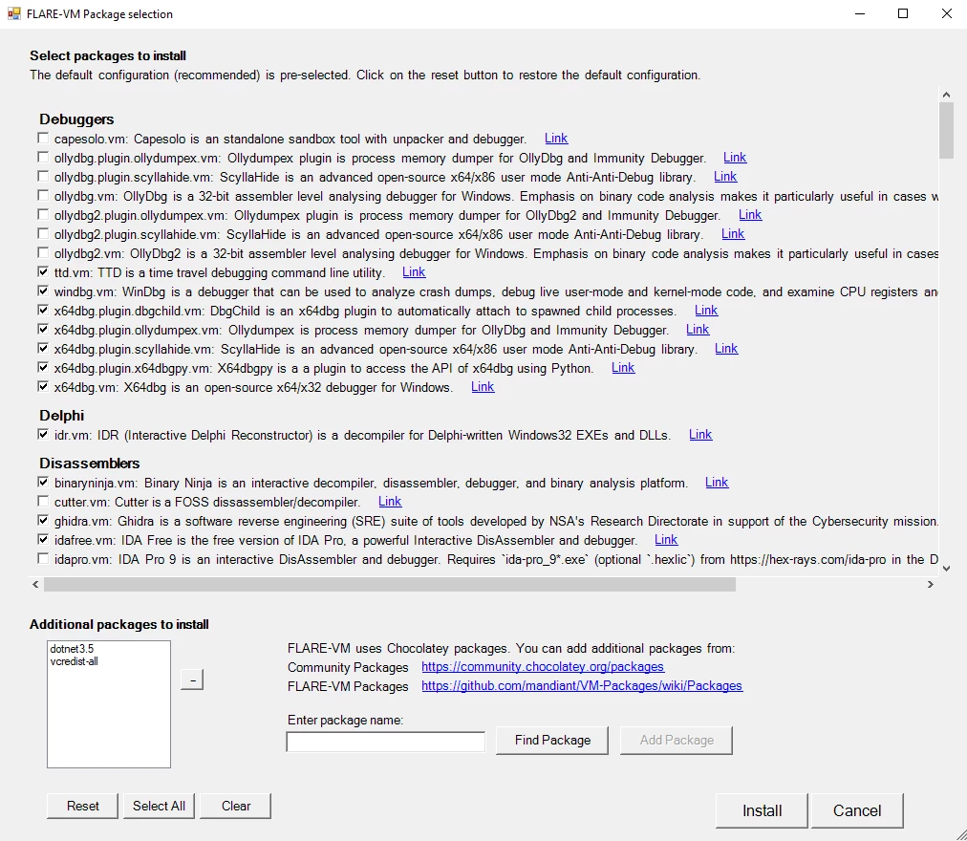Open the idr.vm Link
Viewport: 967px width, 841px height.
(700, 435)
